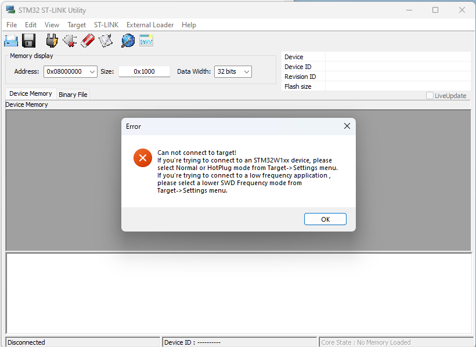Click the Core State status bar text
Screen dimensions: 476x347
(x=366, y=342)
